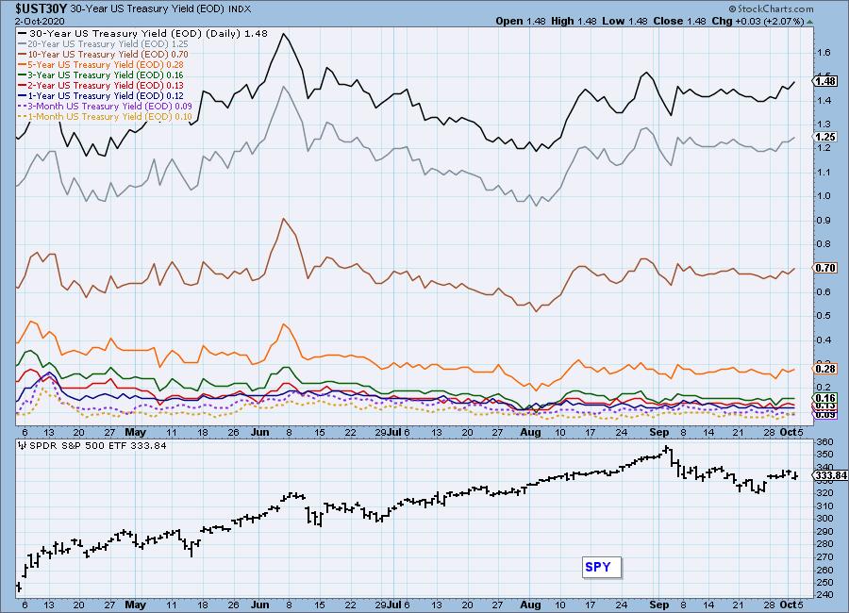The height and width of the screenshot is (613, 849).
Task: Click the Sep label under the SPY panel
Action: [659, 605]
